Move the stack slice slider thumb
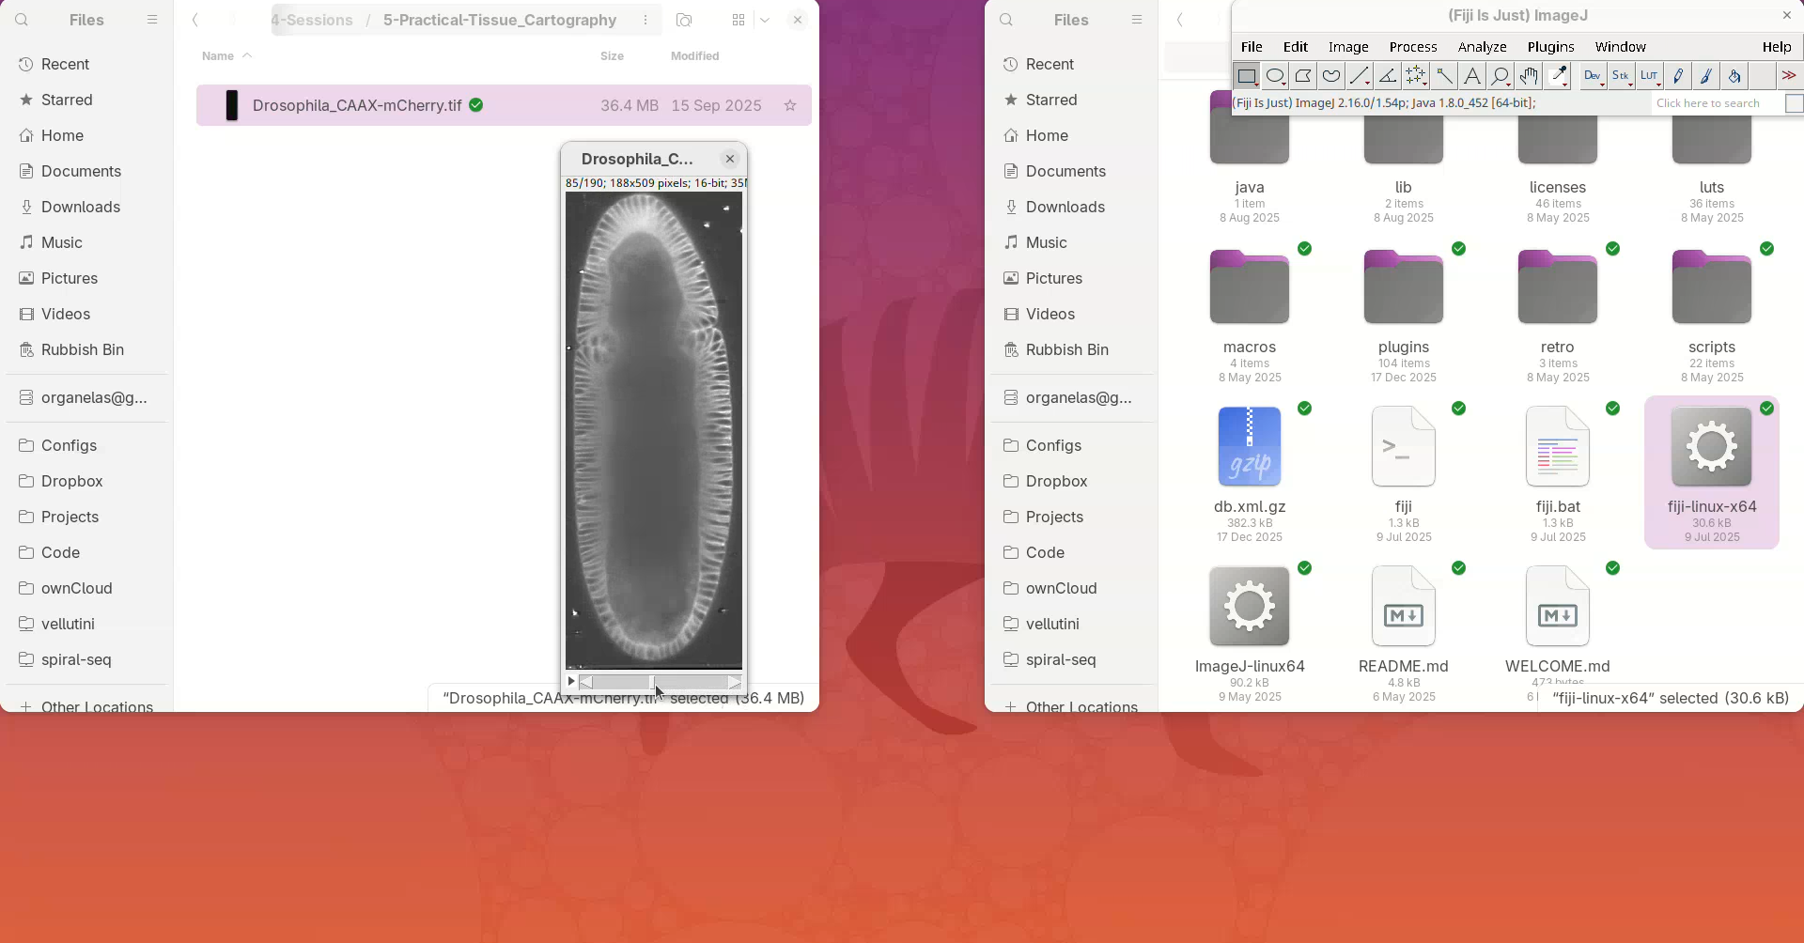This screenshot has width=1804, height=943. click(x=652, y=682)
